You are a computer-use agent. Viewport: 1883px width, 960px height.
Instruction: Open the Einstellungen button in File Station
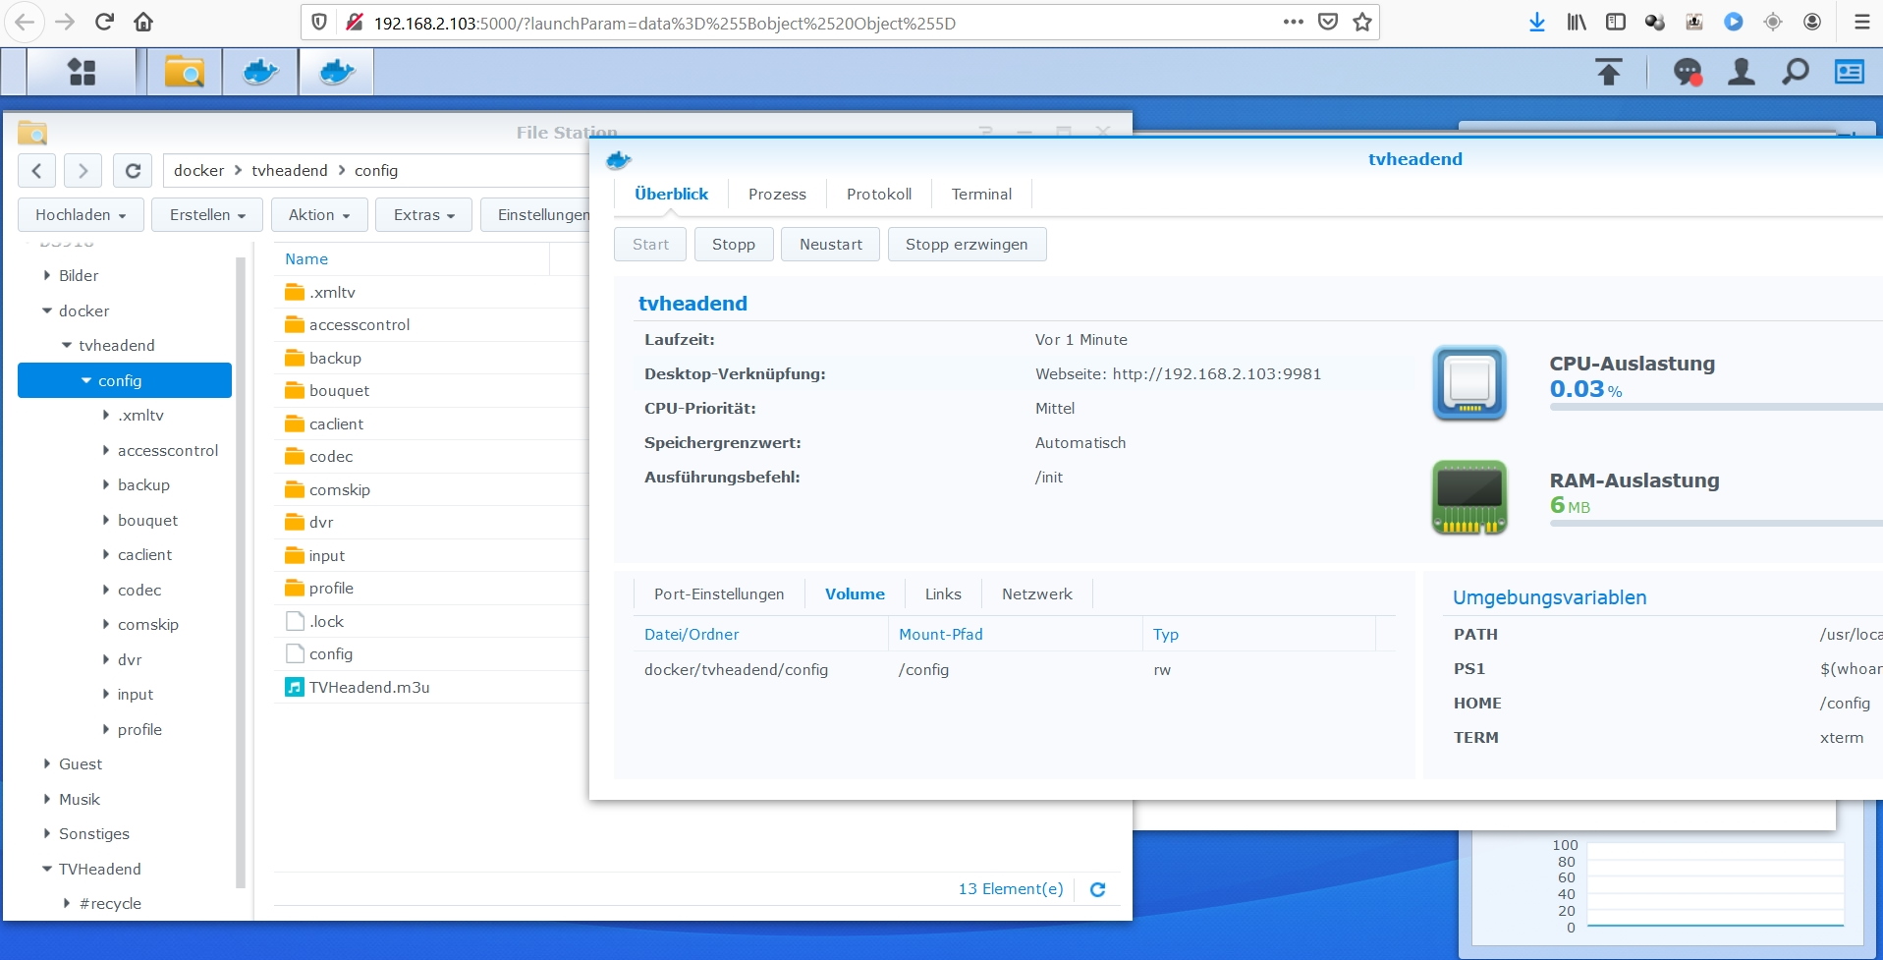[x=536, y=215]
